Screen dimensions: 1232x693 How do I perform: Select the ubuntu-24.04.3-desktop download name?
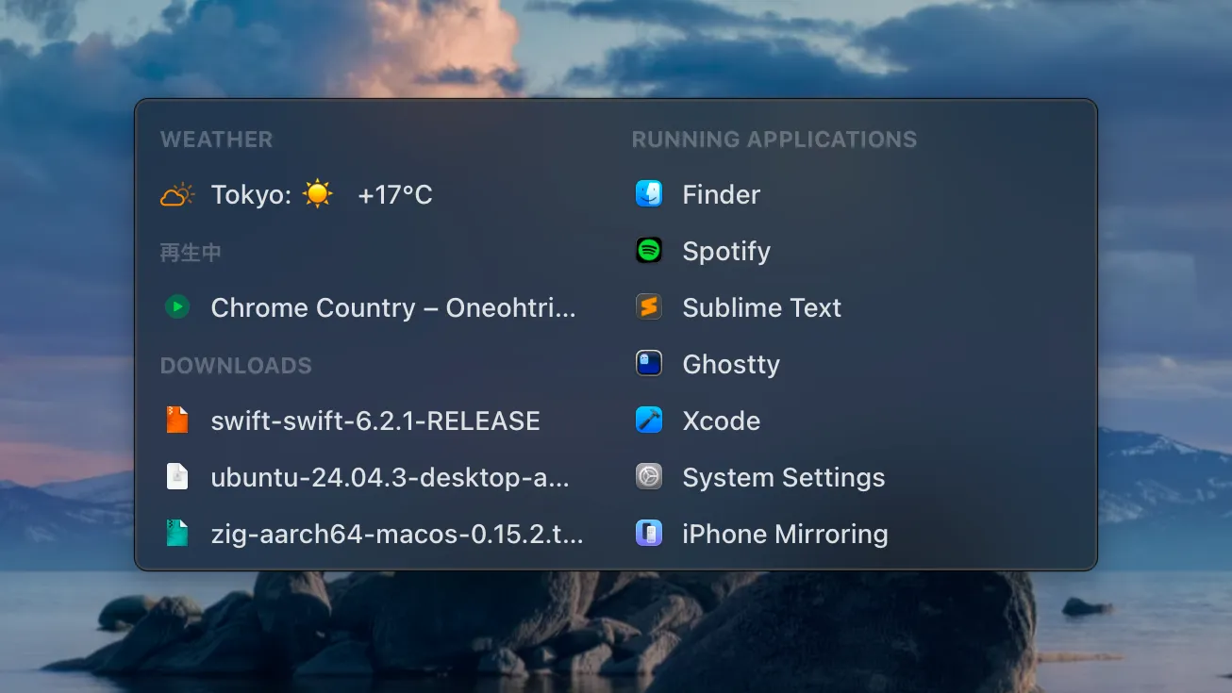click(x=390, y=478)
